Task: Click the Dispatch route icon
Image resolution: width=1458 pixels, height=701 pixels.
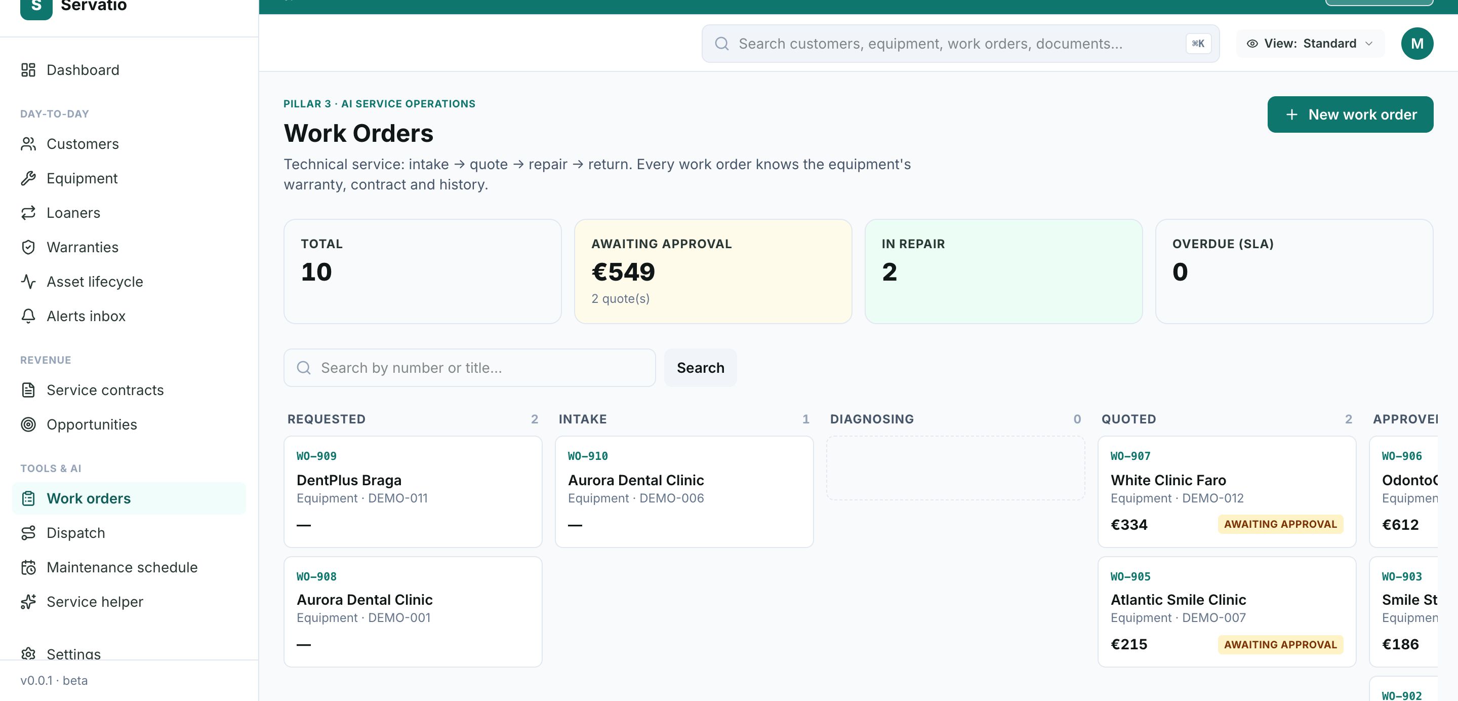Action: click(x=28, y=533)
